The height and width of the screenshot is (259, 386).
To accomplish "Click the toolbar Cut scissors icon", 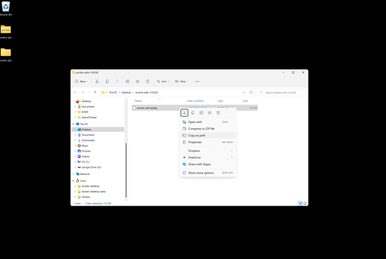I will coord(97,81).
